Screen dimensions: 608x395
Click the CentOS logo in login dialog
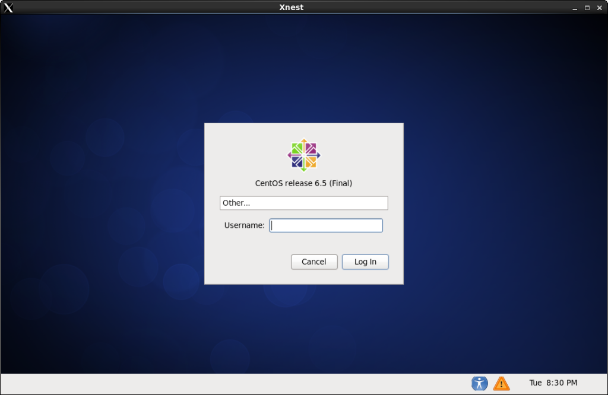click(304, 155)
